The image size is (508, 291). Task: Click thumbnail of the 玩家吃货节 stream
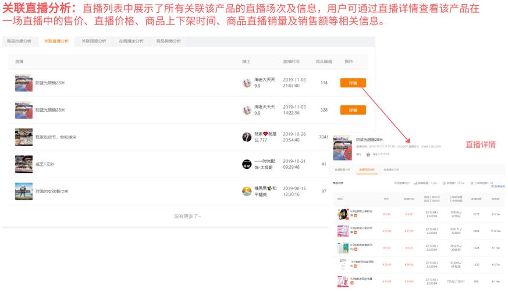coord(24,137)
